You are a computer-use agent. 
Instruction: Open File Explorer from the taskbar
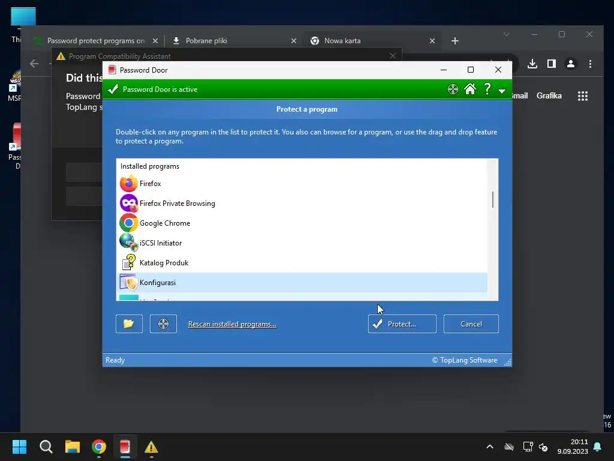pos(73,447)
